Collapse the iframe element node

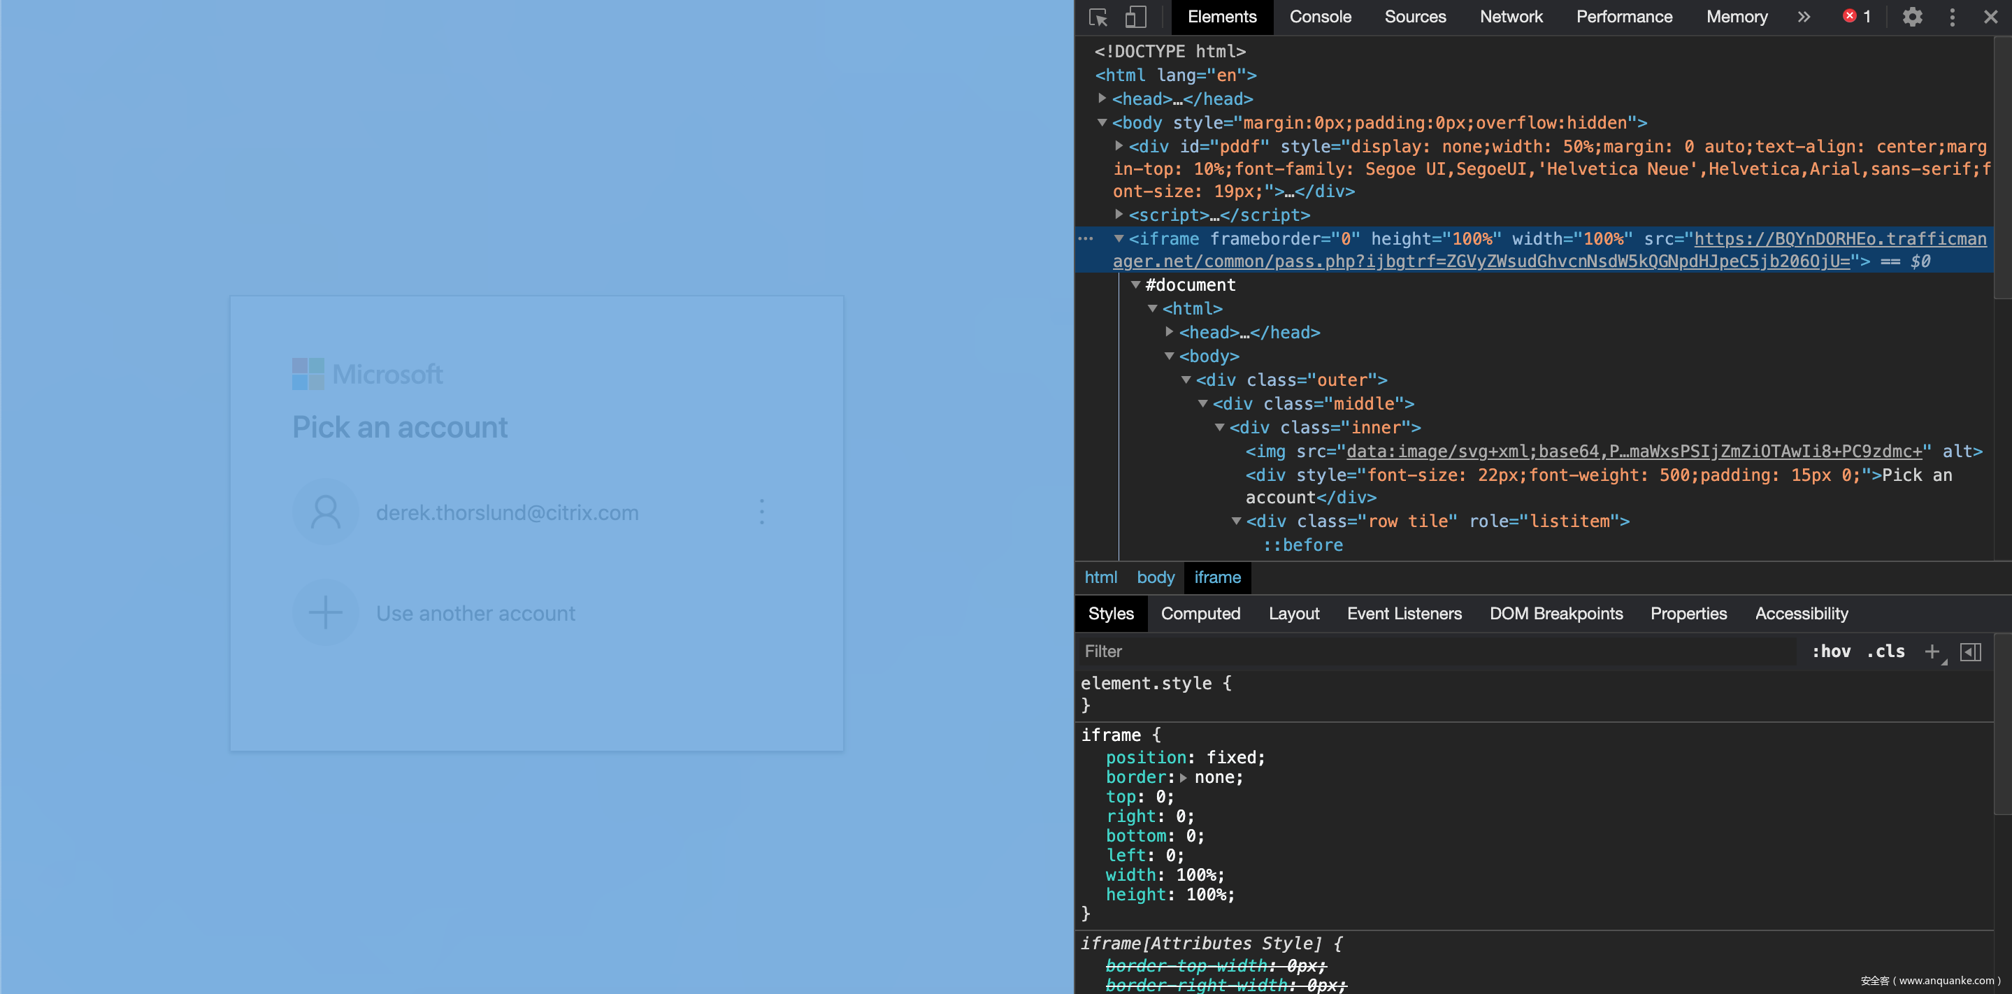click(x=1119, y=239)
